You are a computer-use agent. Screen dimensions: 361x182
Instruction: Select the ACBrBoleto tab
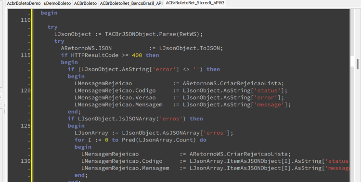click(x=85, y=3)
